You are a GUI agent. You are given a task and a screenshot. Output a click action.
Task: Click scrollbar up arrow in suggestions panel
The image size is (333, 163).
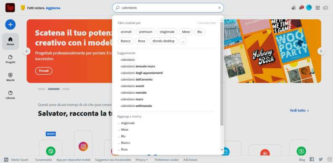222,21
